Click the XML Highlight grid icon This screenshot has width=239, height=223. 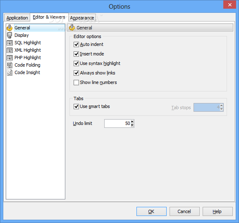pyautogui.click(x=10, y=50)
